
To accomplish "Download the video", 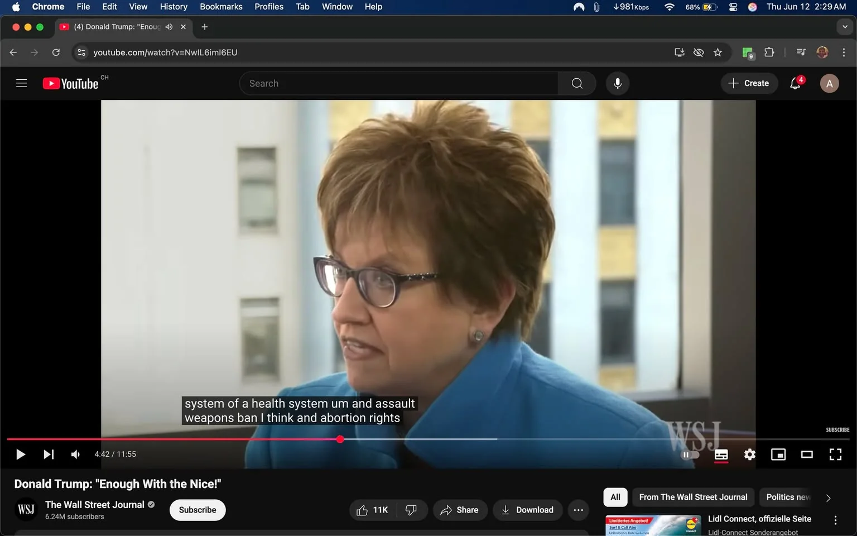I will (x=527, y=510).
